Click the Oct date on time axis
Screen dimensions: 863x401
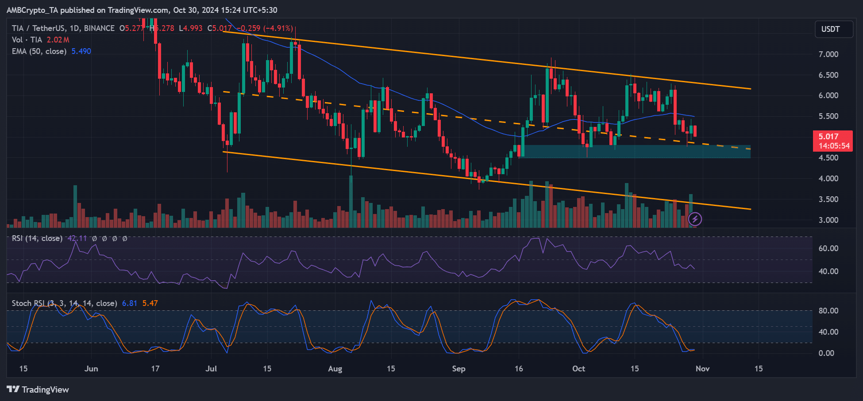point(578,369)
